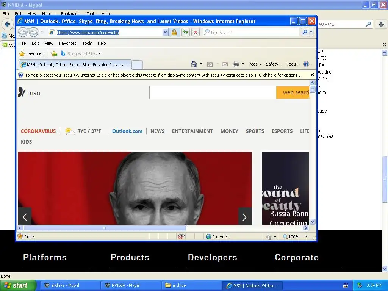Screen dimensions: 388x291
Task: Click the previous slide arrow on carousel
Action: (25, 217)
